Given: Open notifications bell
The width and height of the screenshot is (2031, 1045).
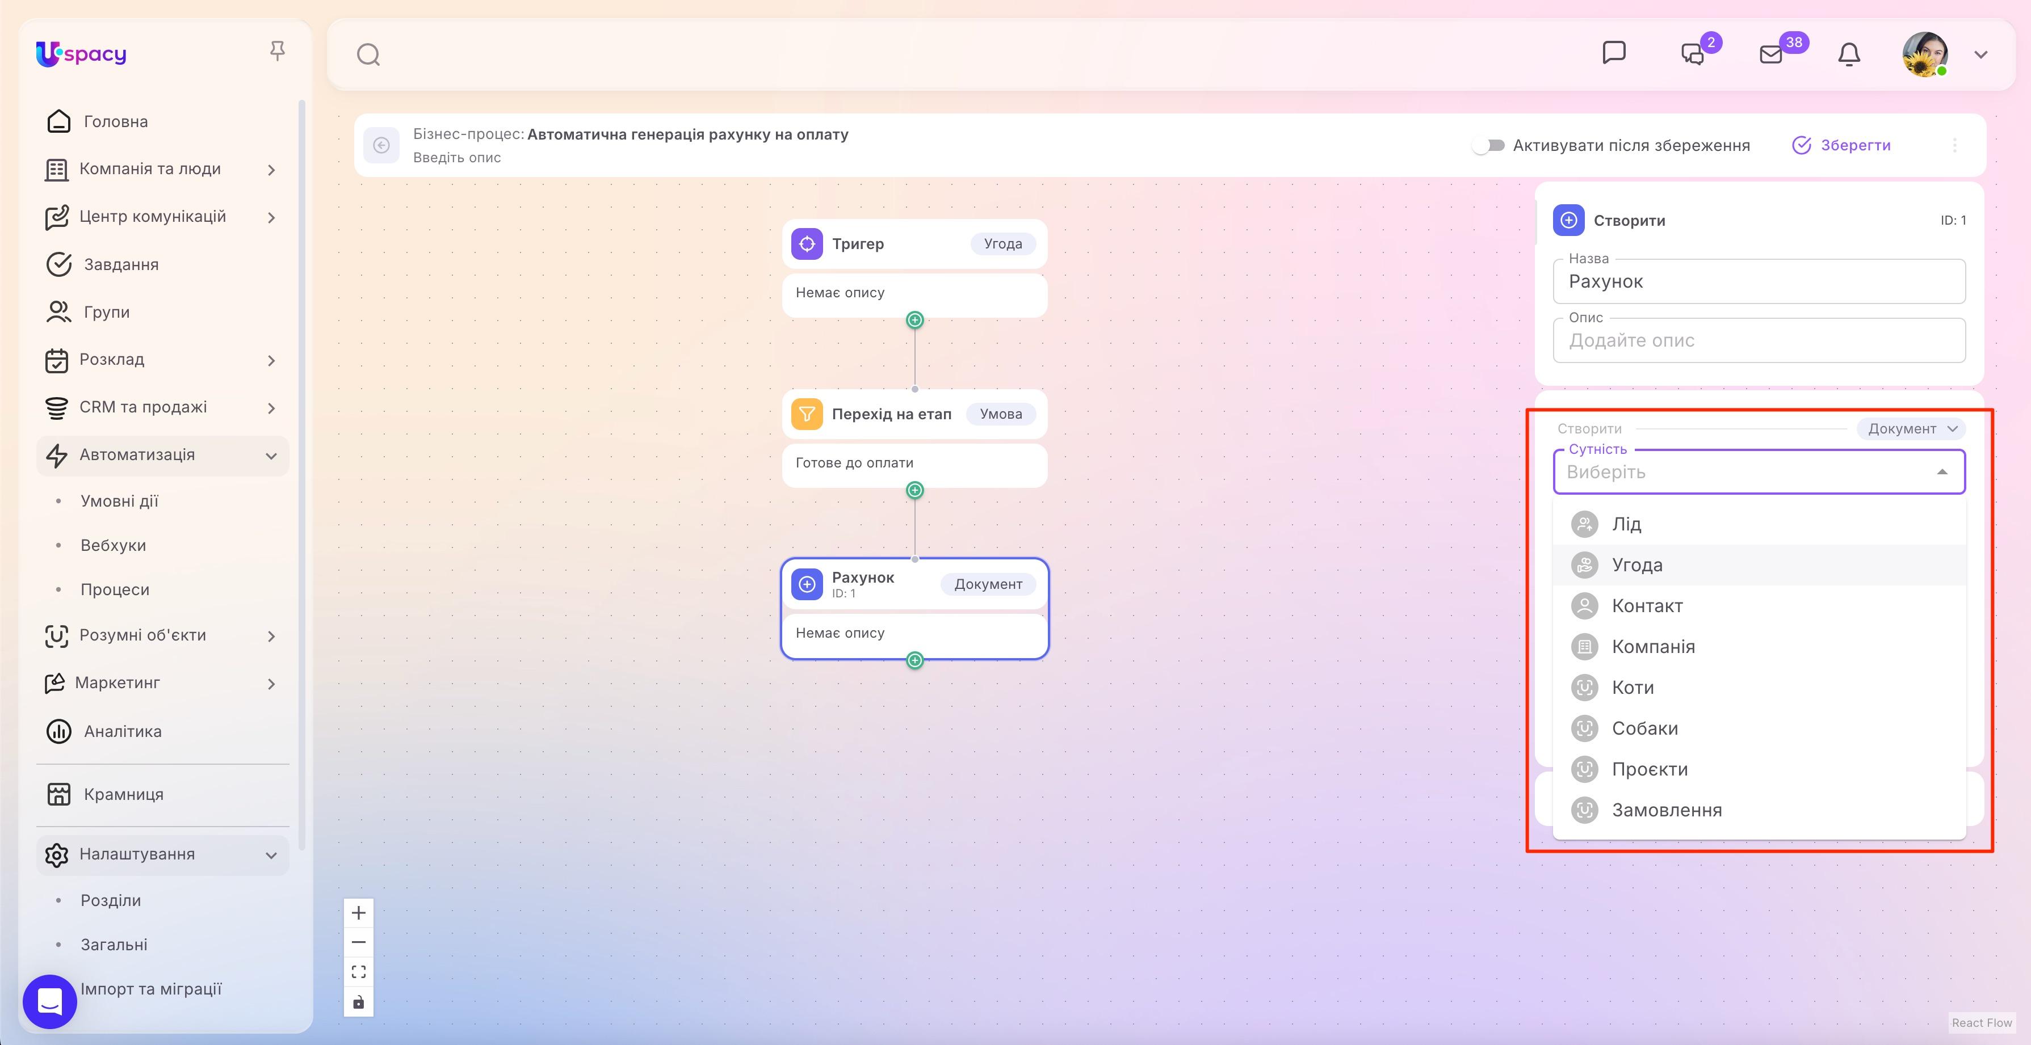Looking at the screenshot, I should coord(1849,53).
